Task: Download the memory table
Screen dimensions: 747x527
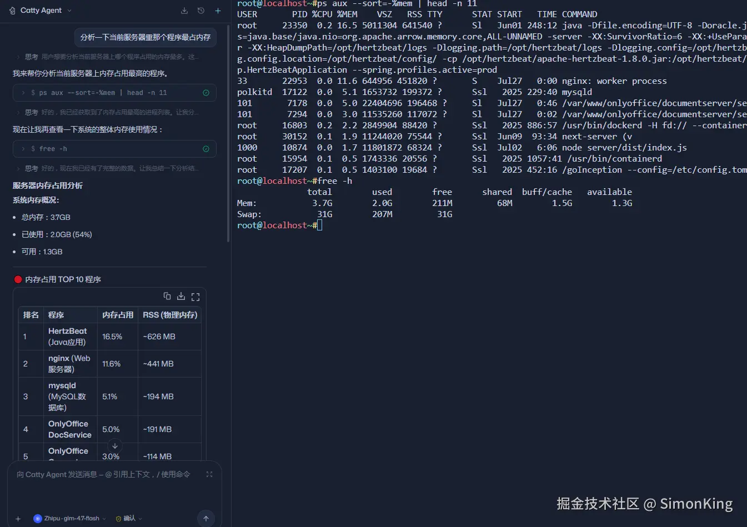Action: pos(181,296)
